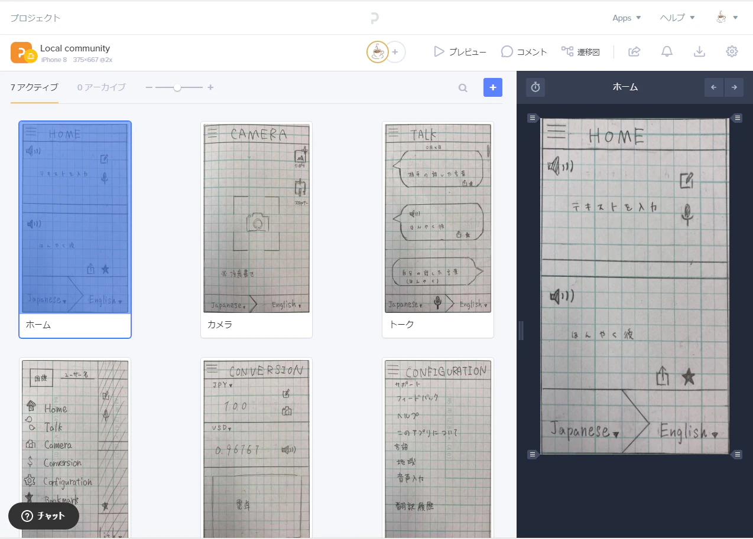The width and height of the screenshot is (753, 539).
Task: Select the CONVERSION screen thumbnail
Action: tap(257, 449)
